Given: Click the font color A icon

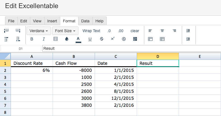Looking at the screenshot, I should (x=78, y=39).
